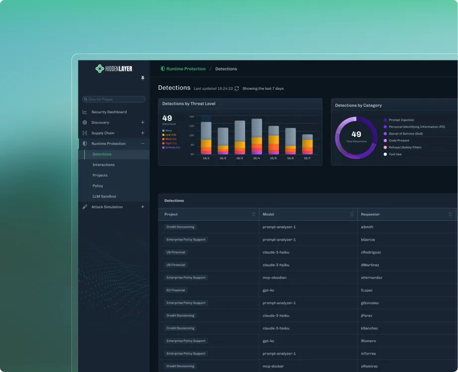Click the refresh icon beside last updated time

(237, 88)
